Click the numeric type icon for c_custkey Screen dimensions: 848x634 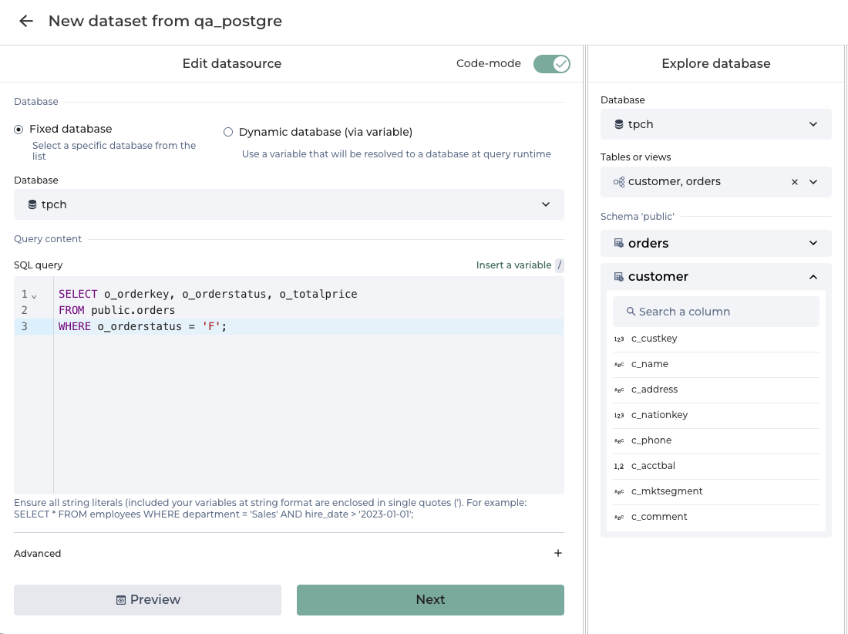pos(619,339)
